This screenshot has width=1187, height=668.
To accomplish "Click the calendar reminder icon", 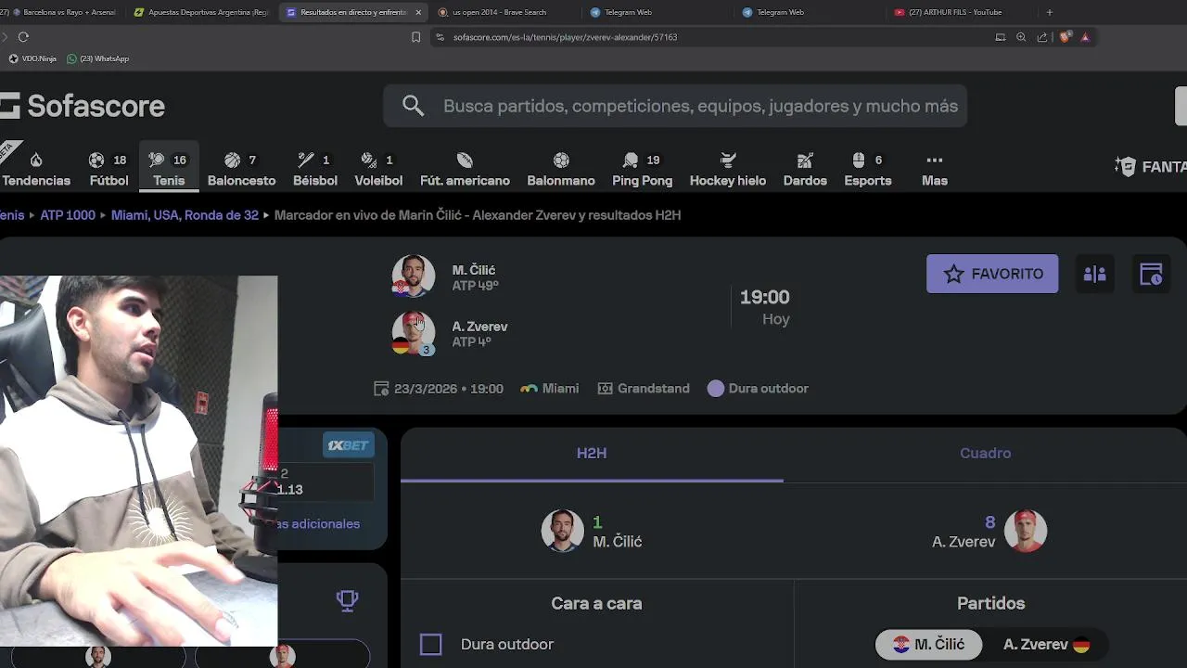I will (x=1151, y=274).
